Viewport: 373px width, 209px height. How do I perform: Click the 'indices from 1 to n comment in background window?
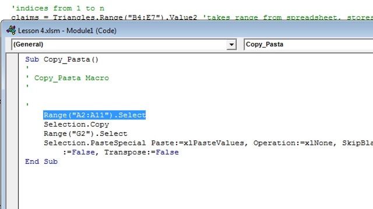pyautogui.click(x=58, y=8)
